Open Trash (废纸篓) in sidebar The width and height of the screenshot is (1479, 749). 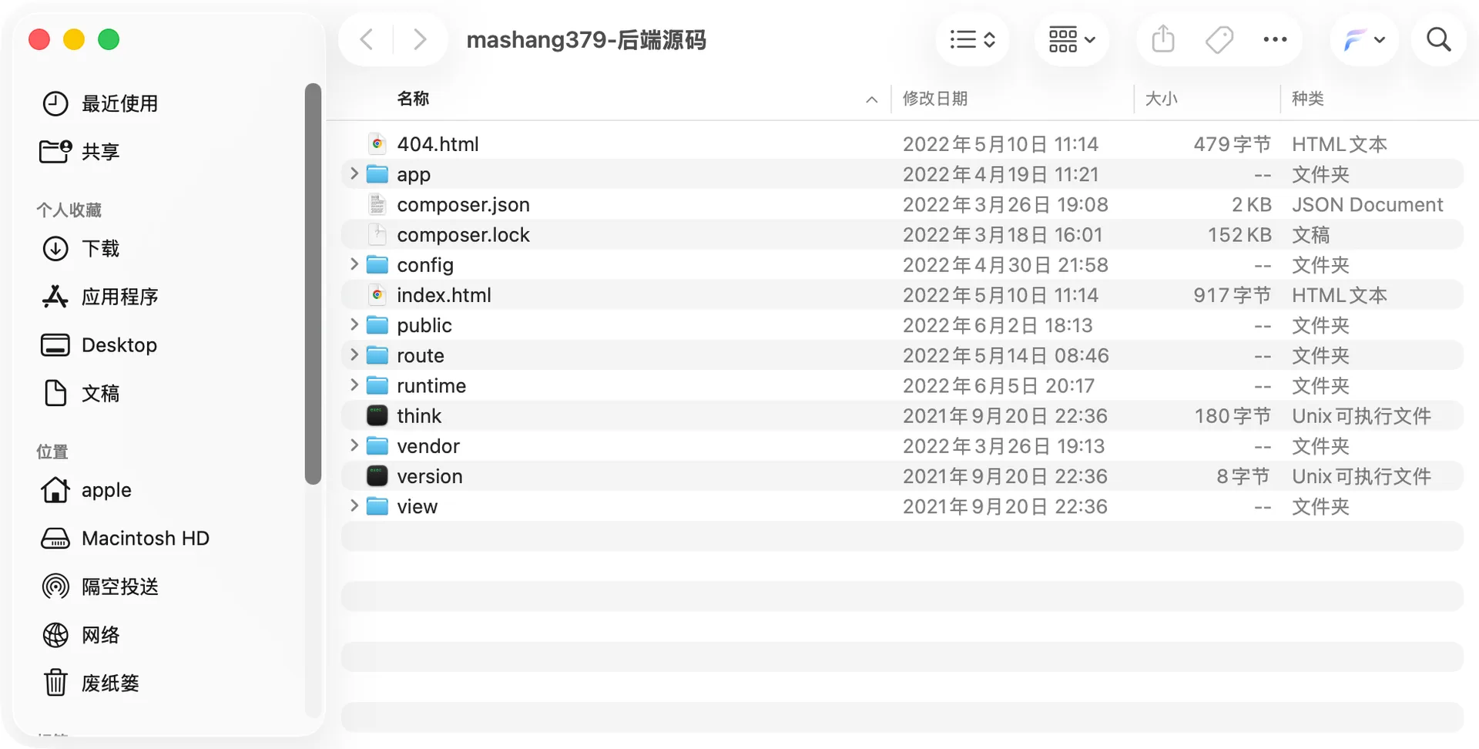[89, 684]
